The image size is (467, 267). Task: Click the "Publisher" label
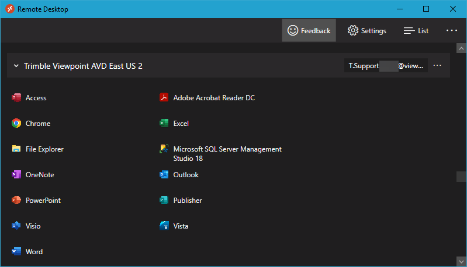pos(188,200)
